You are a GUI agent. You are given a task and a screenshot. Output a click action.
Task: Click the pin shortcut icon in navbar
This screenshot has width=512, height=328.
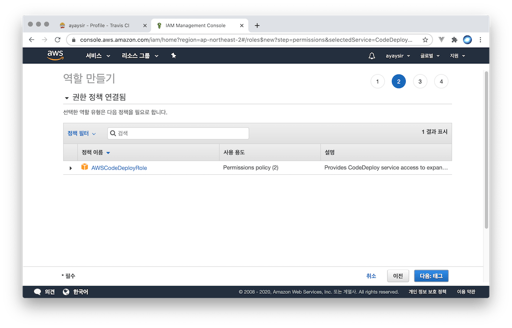coord(174,56)
